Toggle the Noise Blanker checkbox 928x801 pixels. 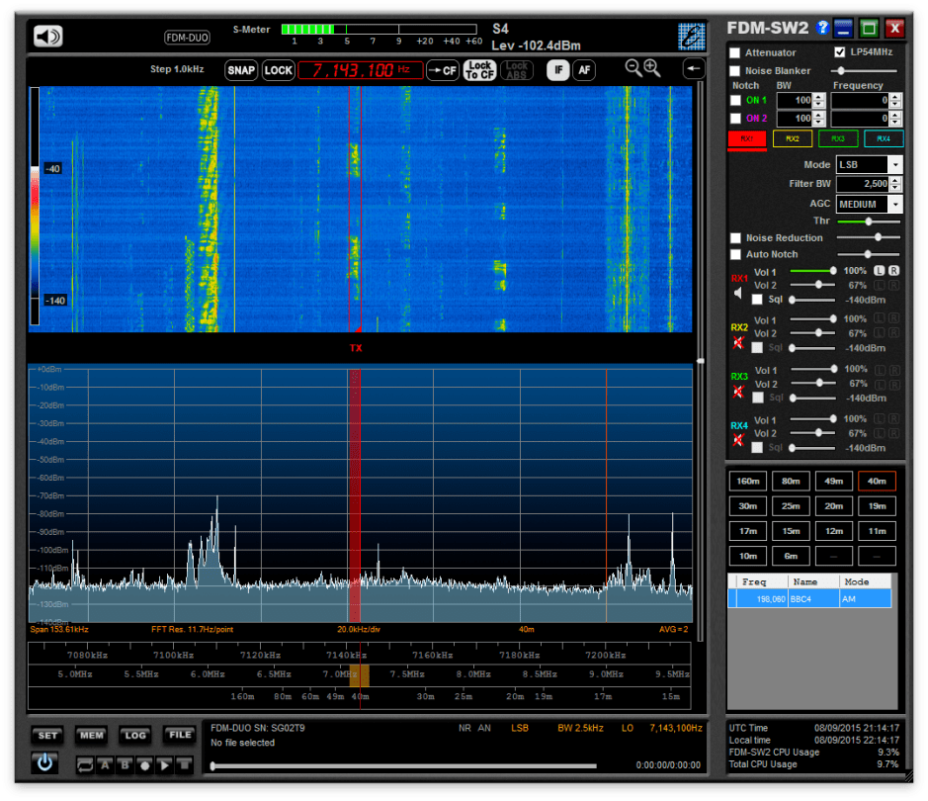[735, 71]
